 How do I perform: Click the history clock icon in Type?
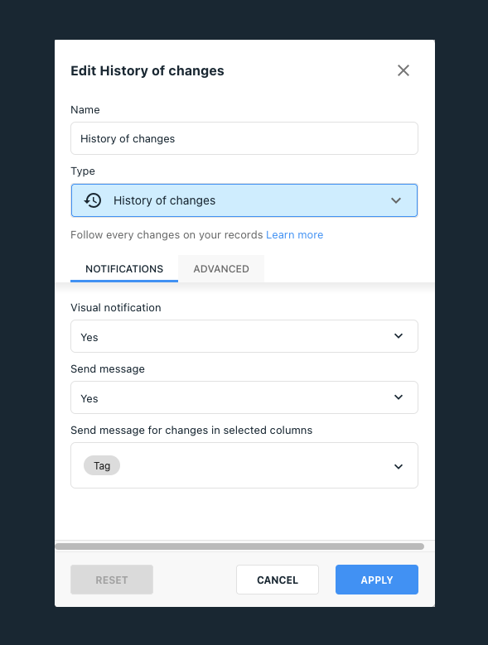pyautogui.click(x=93, y=200)
